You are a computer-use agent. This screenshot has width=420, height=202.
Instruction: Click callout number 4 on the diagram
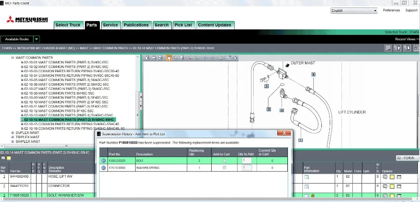[282, 110]
